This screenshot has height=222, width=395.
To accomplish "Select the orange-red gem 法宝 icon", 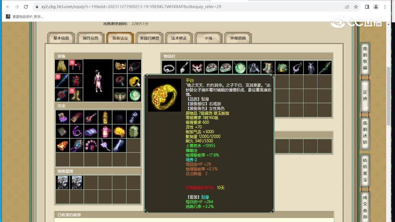I will pos(63,146).
